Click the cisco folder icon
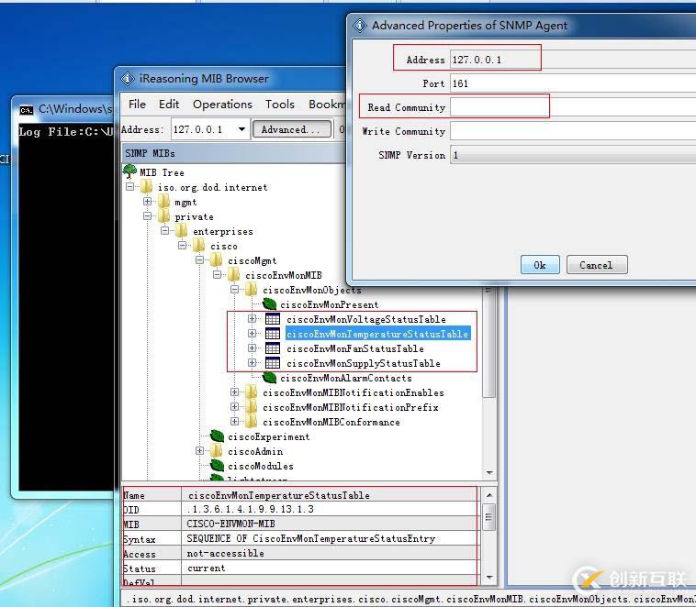The image size is (696, 607). 198,246
